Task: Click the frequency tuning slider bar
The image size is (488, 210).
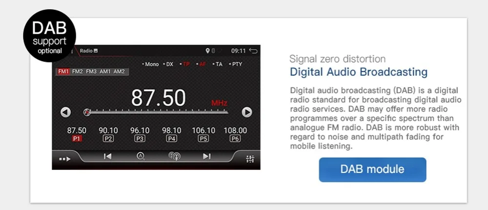Action: [x=157, y=112]
